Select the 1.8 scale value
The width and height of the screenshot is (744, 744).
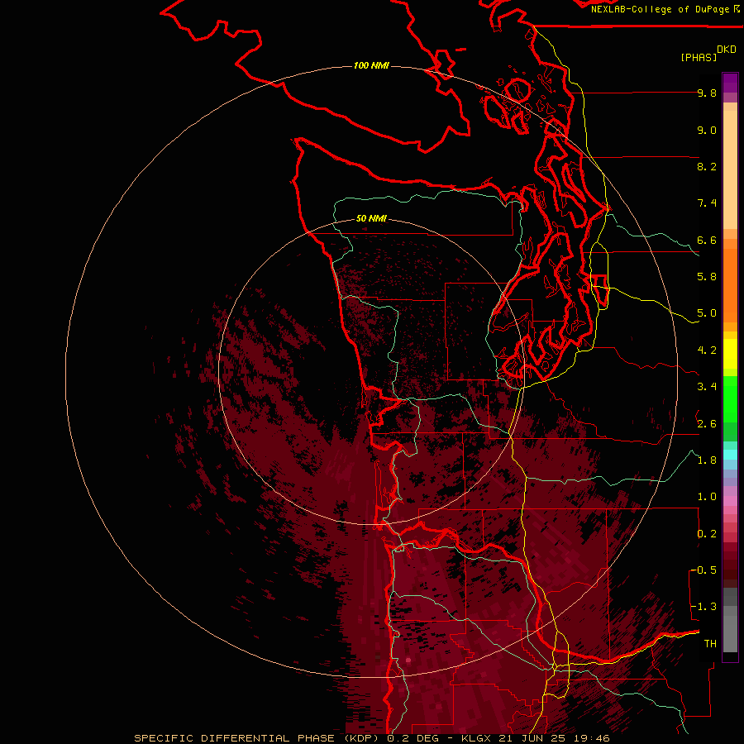[707, 460]
